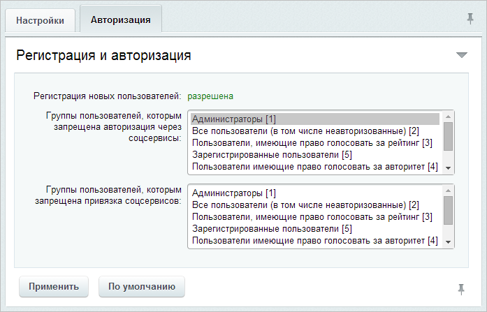Click the pin icon beside the tabs
Screen dimensions: 487x312
pos(470,19)
